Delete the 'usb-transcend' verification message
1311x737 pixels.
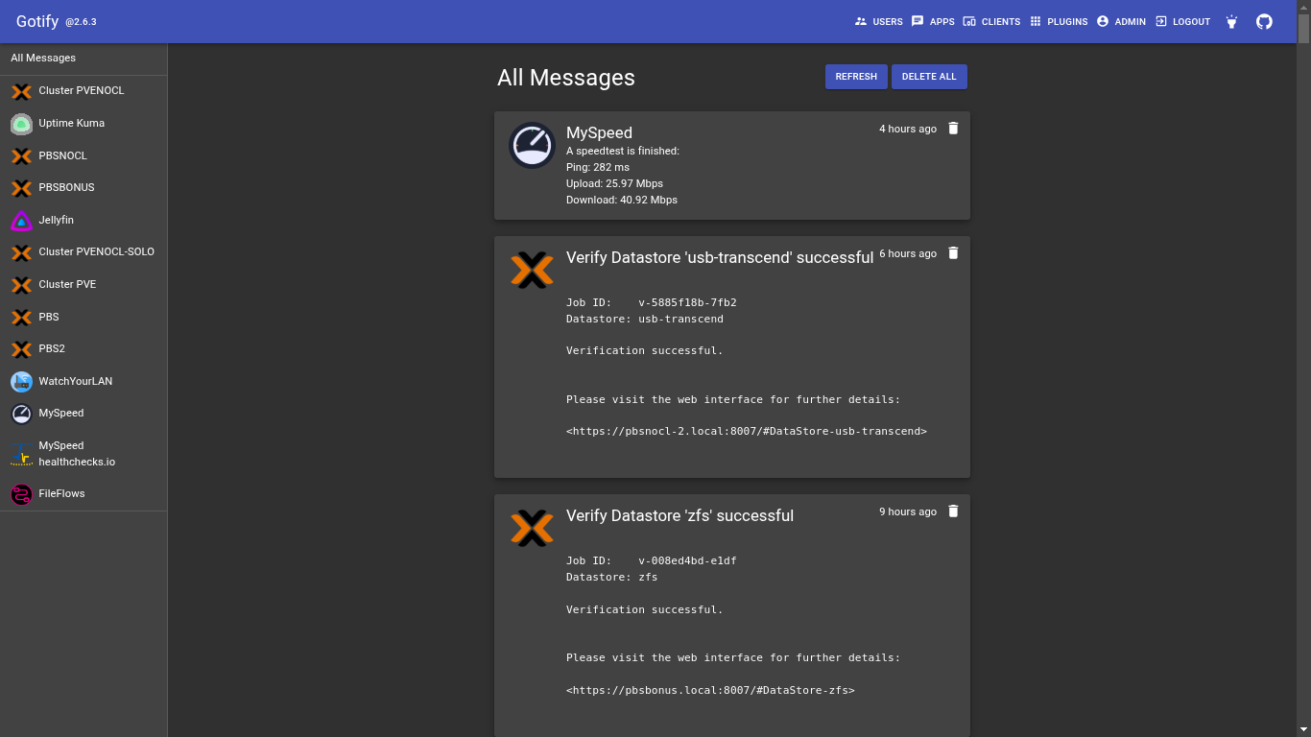(x=953, y=253)
